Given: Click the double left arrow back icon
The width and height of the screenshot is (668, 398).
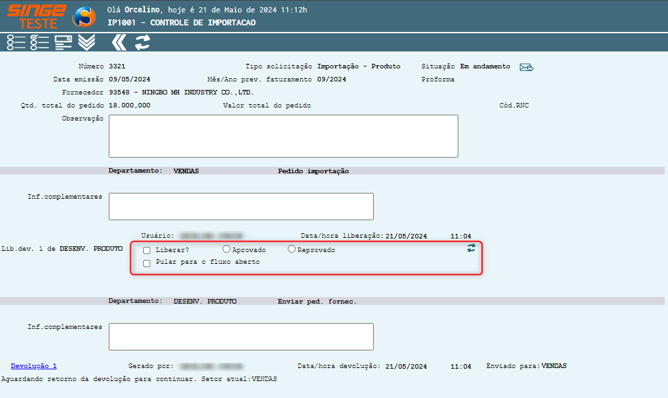Looking at the screenshot, I should pos(118,42).
